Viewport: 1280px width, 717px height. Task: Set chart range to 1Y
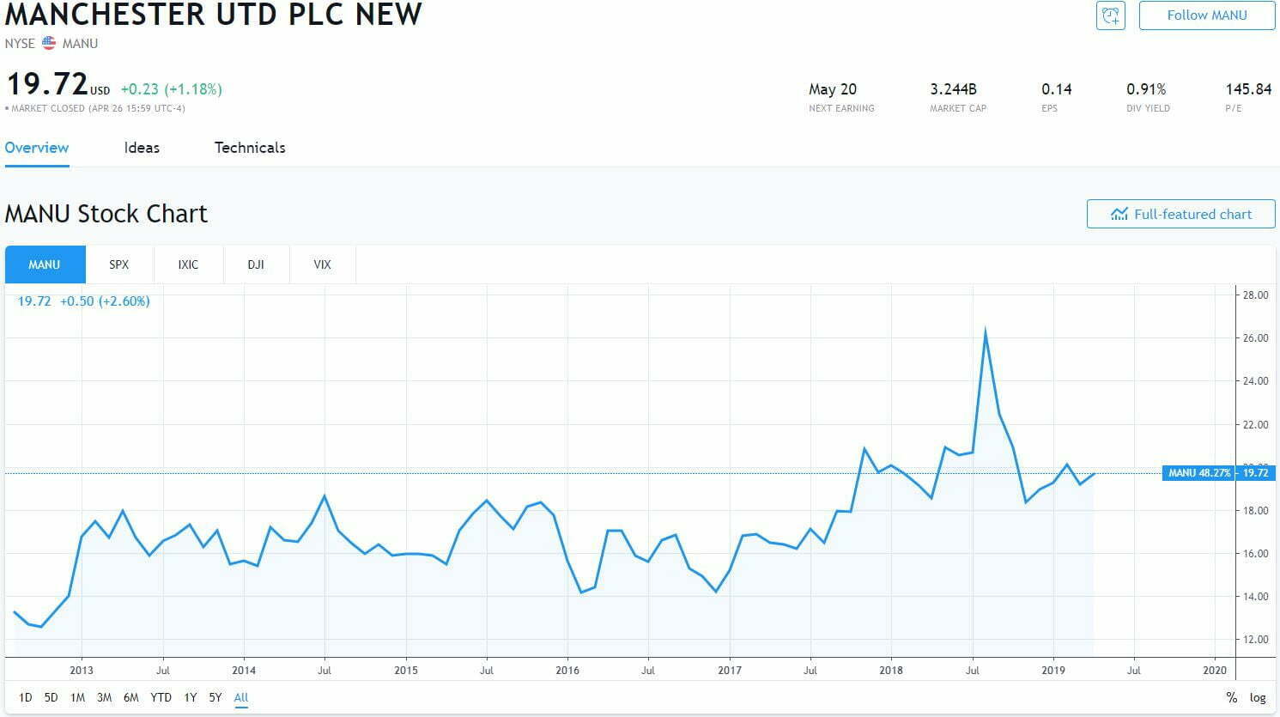pyautogui.click(x=191, y=697)
